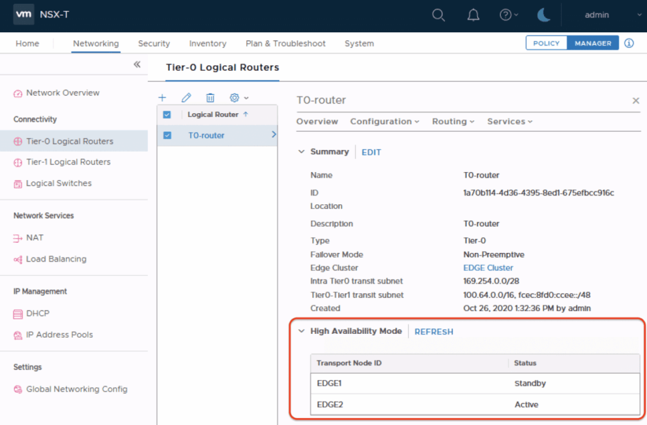647x425 pixels.
Task: Click the info icon beside MANAGER
Action: tap(629, 43)
